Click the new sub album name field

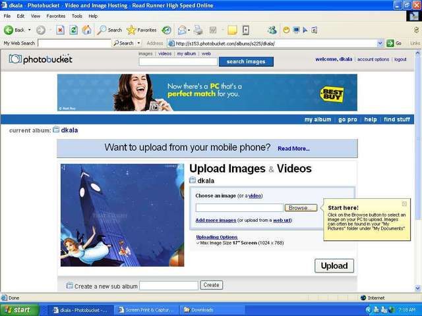point(169,285)
